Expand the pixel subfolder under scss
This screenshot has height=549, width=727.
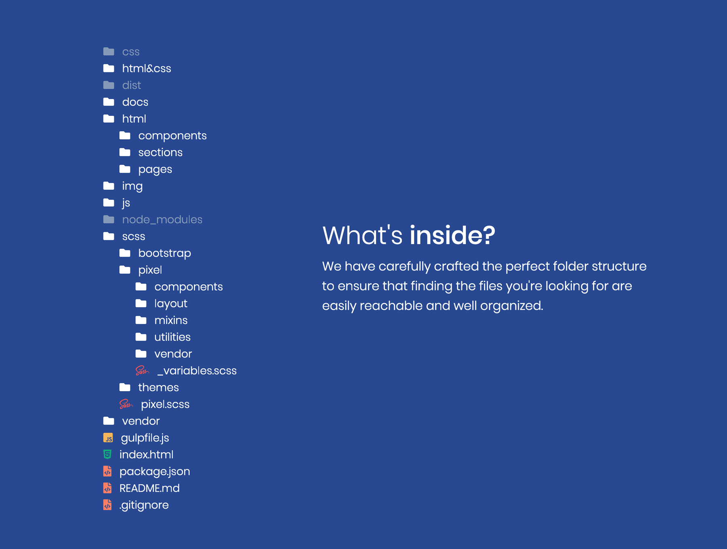pos(150,270)
